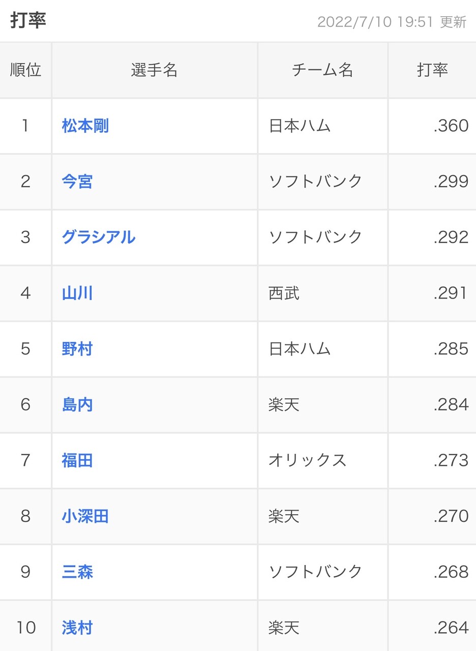Screen dimensions: 476x651
Task: Click the 選手名 column header
Action: [155, 70]
